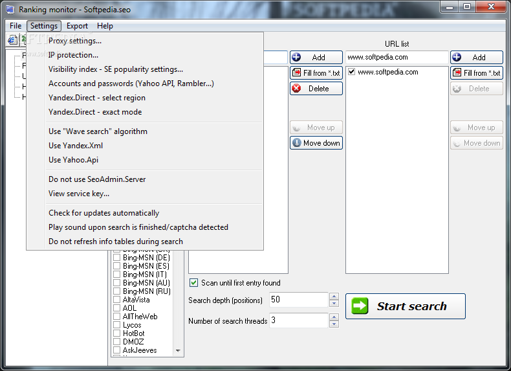Click the blue down-arrow icon on Move down
Image resolution: width=511 pixels, height=371 pixels.
tap(296, 143)
